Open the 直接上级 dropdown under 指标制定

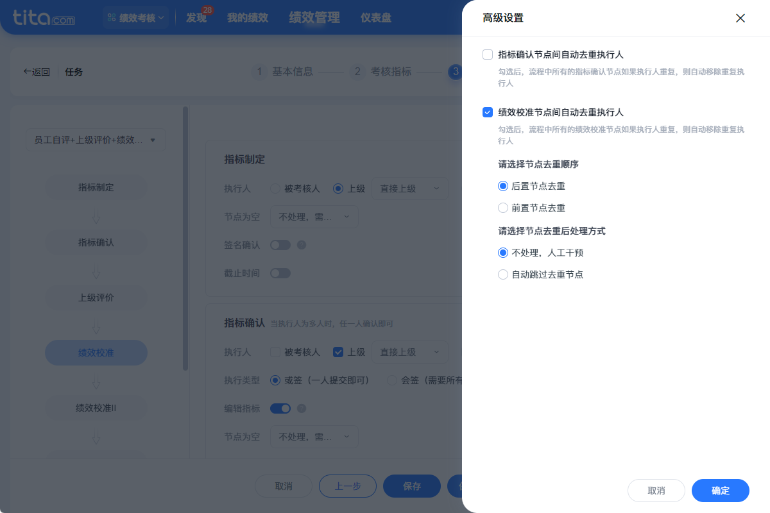410,189
